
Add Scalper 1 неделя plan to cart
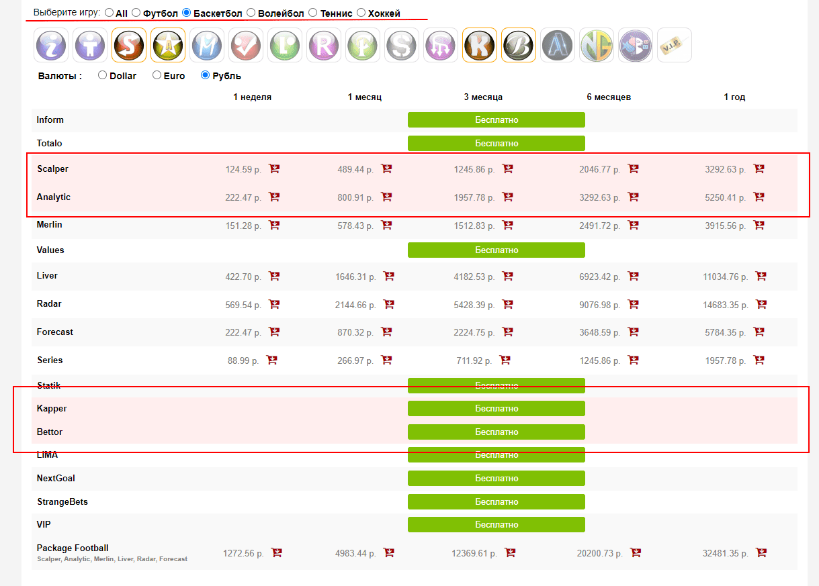(274, 169)
